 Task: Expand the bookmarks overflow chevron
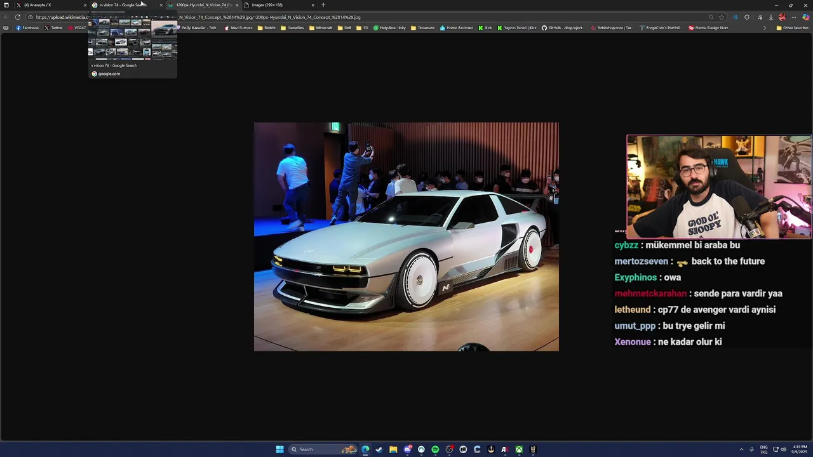pyautogui.click(x=765, y=28)
